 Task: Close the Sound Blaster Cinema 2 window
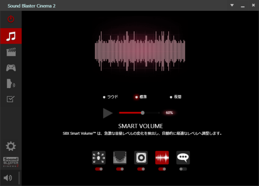pyautogui.click(x=253, y=5)
